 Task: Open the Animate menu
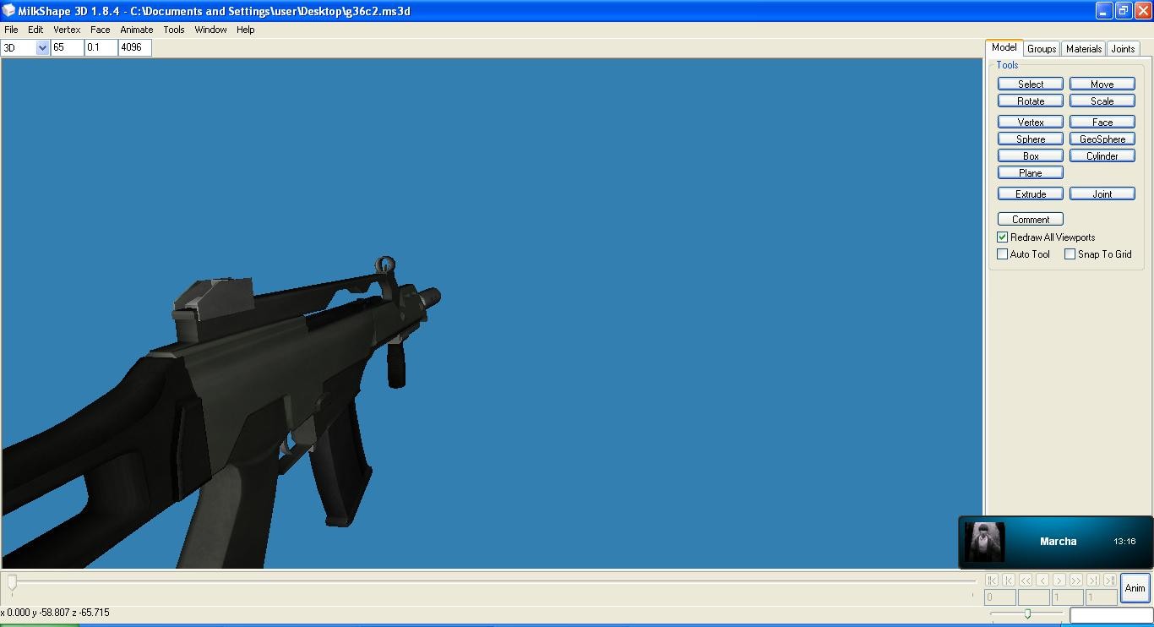pos(136,30)
